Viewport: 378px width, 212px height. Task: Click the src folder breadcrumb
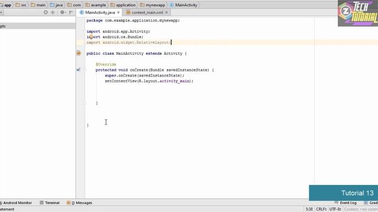coord(21,5)
